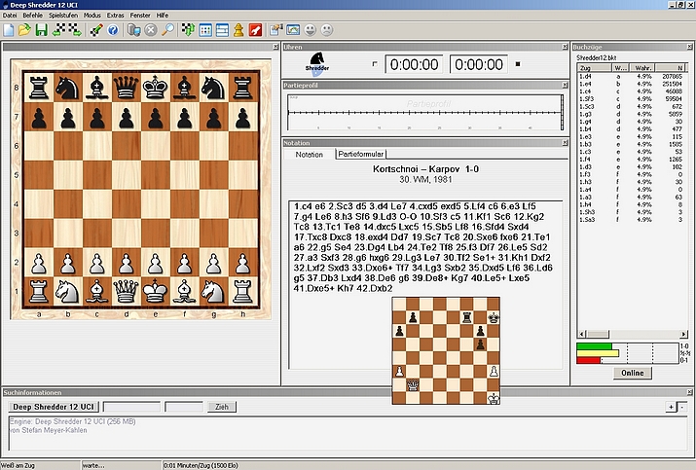
Task: Sort book moves by the Zug column header
Action: (x=595, y=68)
